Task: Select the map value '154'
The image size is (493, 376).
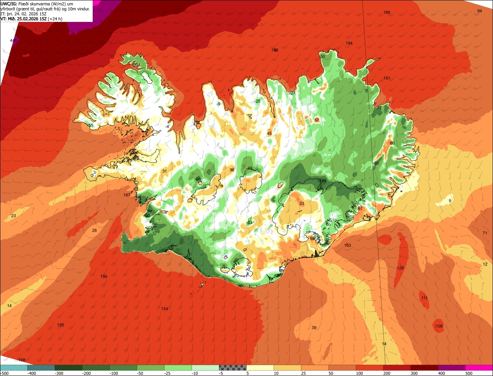Action: click(164, 309)
